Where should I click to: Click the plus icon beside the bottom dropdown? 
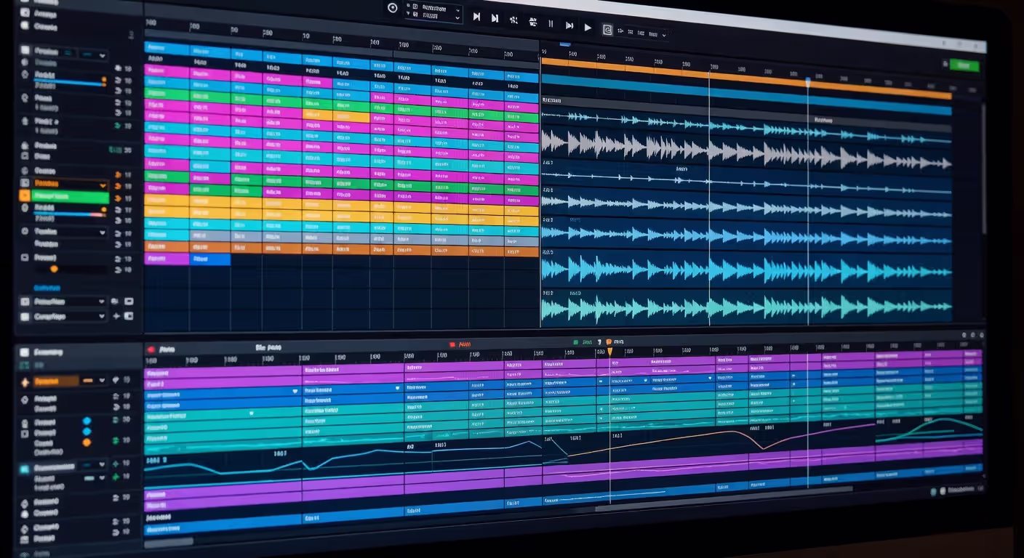tap(116, 316)
